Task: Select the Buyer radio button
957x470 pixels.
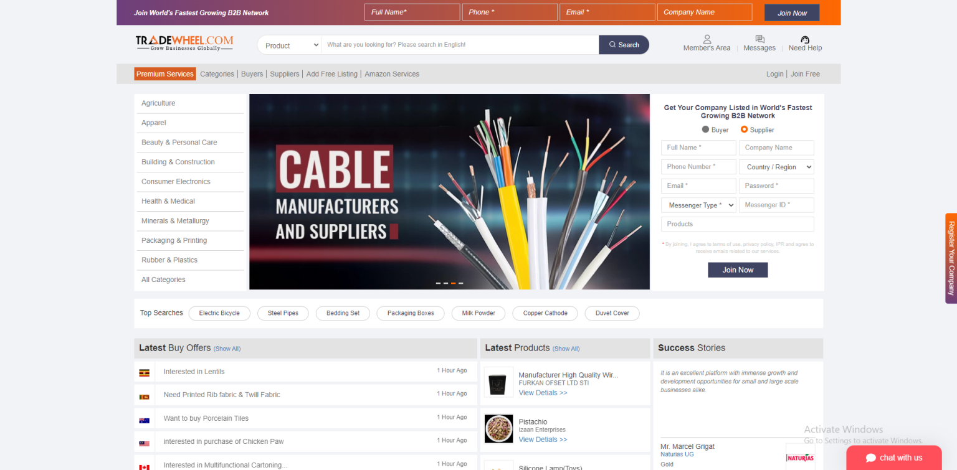Action: click(705, 129)
